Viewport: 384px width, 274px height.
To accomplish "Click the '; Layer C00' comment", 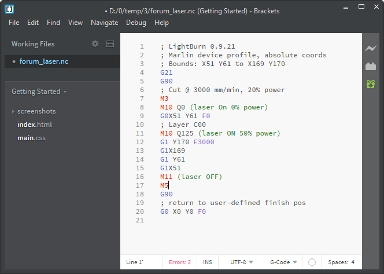I will [183, 125].
